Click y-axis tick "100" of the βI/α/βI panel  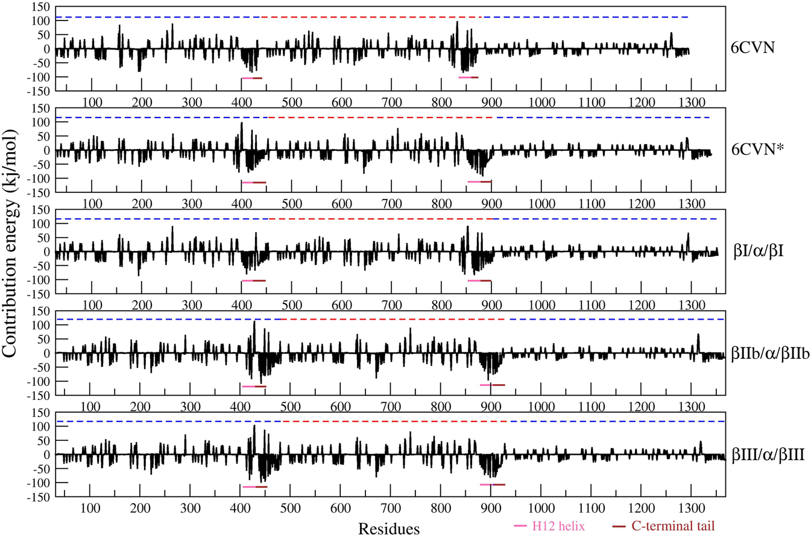point(40,223)
